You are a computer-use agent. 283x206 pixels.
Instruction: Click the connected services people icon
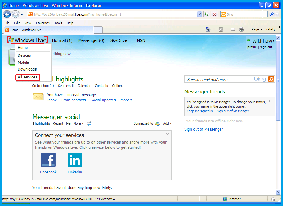157,124
